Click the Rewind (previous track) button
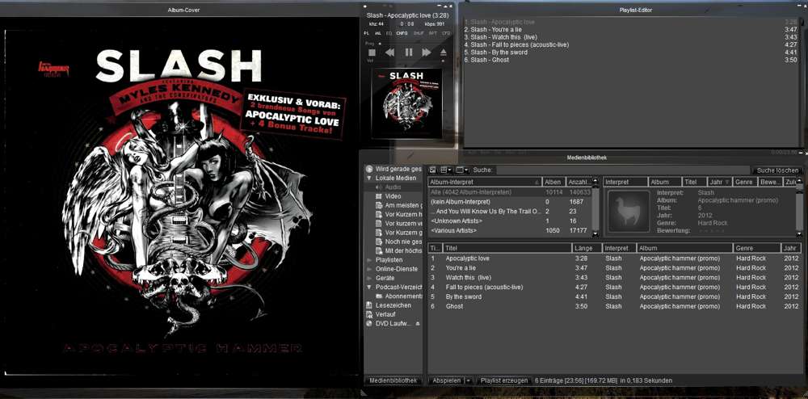808x399 pixels. pos(390,52)
